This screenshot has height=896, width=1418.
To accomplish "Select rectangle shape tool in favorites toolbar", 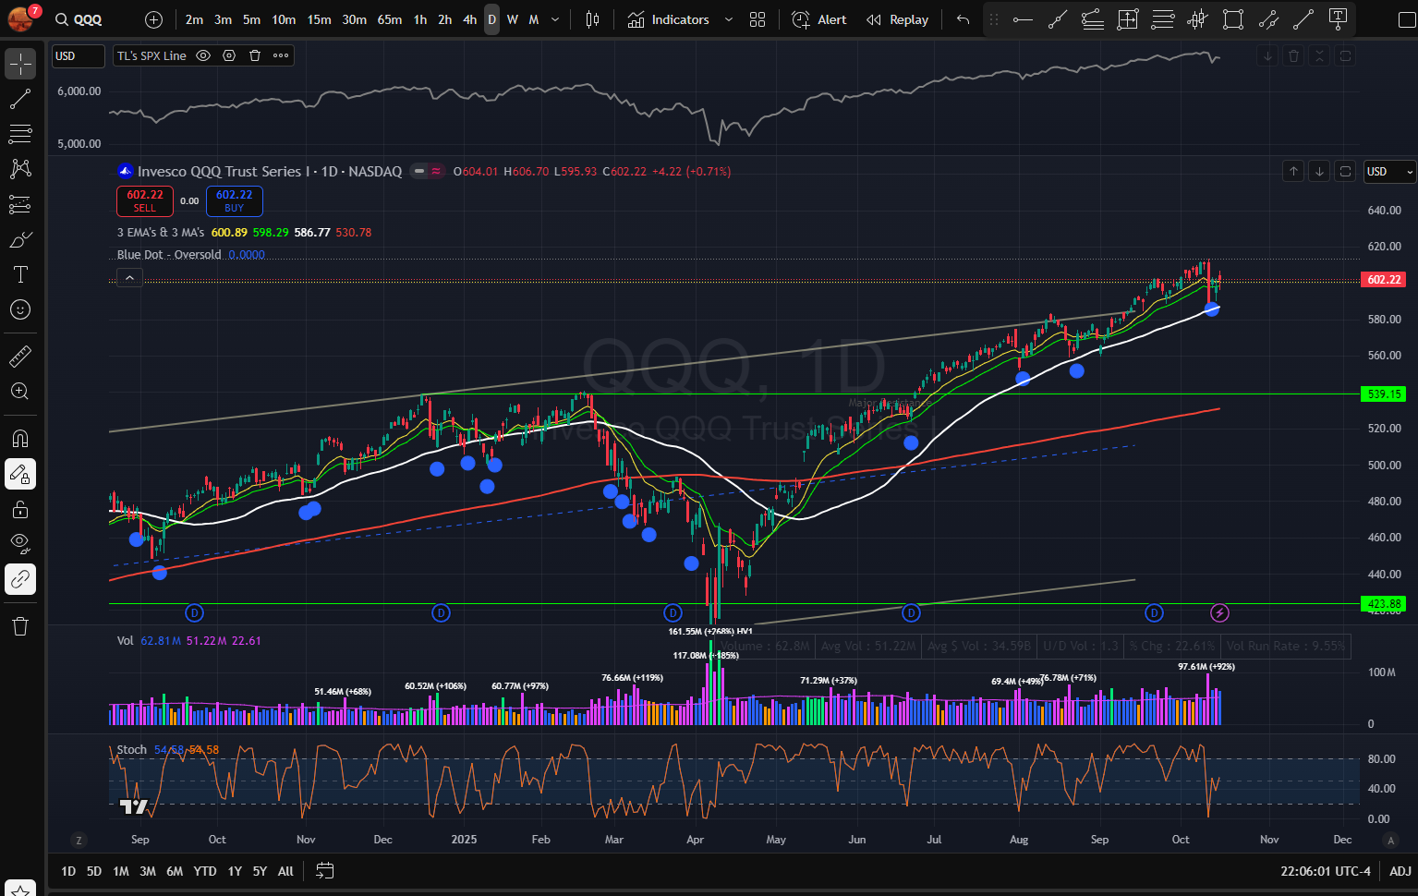I will [x=1233, y=19].
